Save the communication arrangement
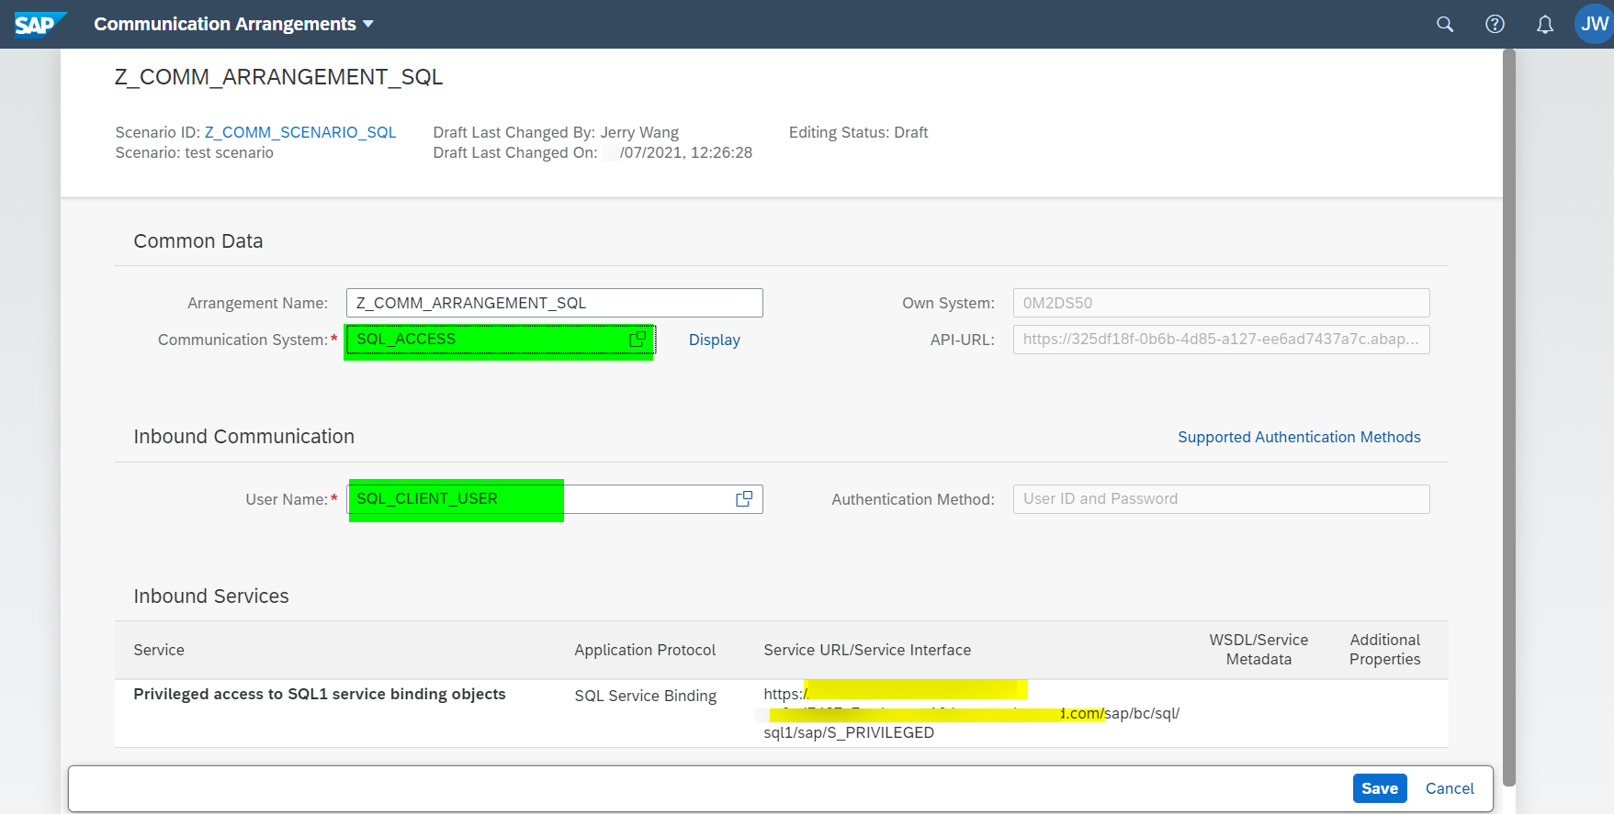Image resolution: width=1614 pixels, height=814 pixels. pyautogui.click(x=1379, y=788)
